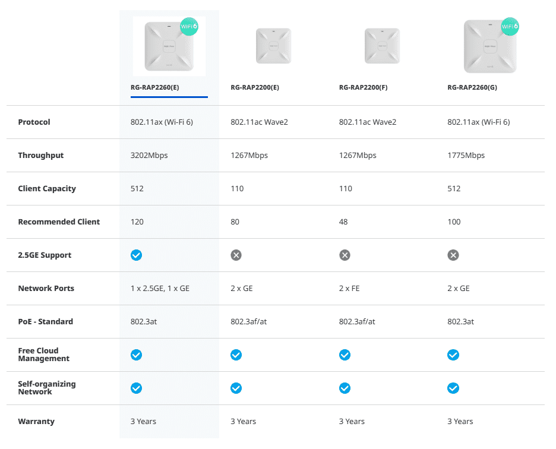Select PoE 802.3at for RG-RAP2260(E)
The width and height of the screenshot is (556, 449).
pyautogui.click(x=144, y=322)
